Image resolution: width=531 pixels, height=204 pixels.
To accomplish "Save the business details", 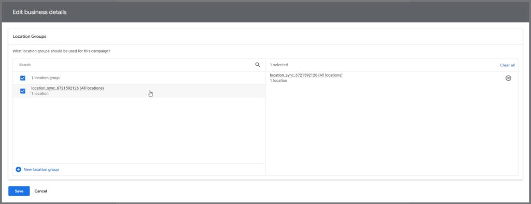I will click(19, 191).
